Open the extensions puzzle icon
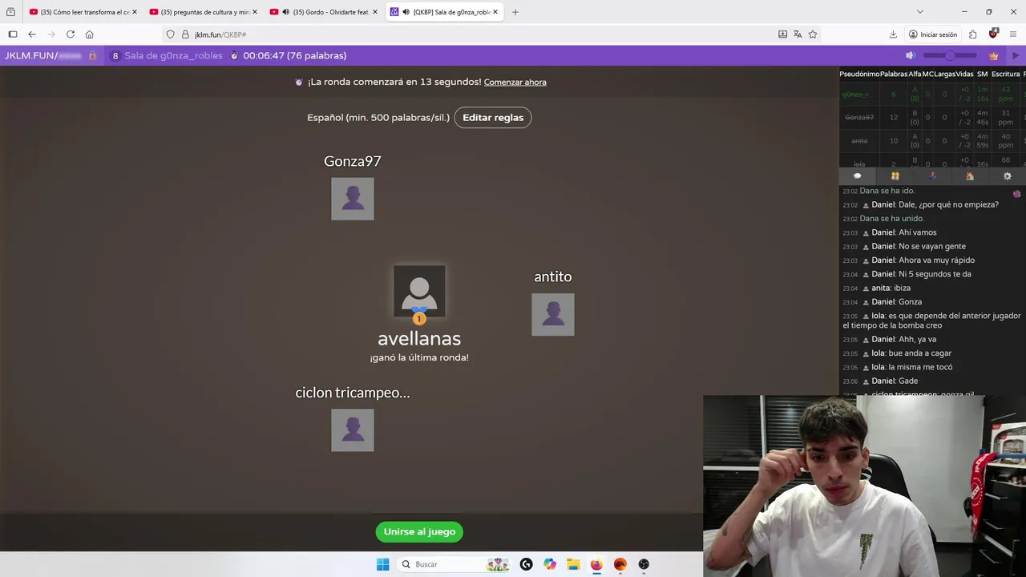 [x=972, y=34]
